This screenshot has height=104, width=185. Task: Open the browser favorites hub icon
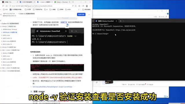point(83,6)
